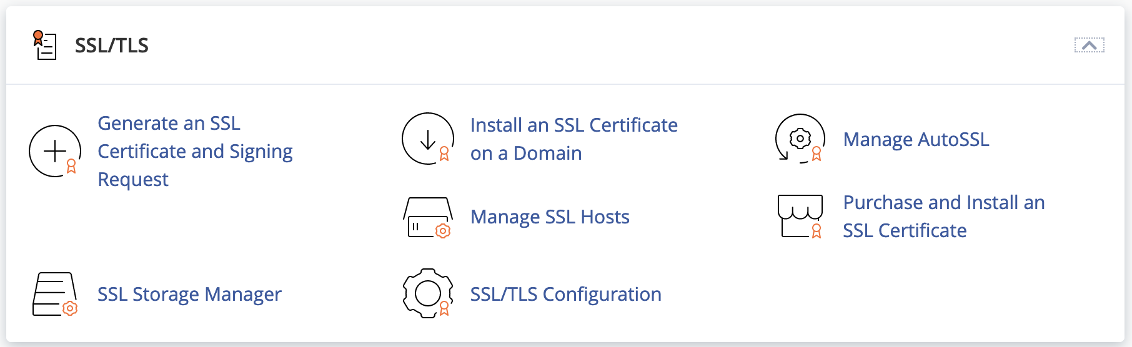
Task: Click the Install SSL Certificate download-arrow icon
Action: (427, 139)
